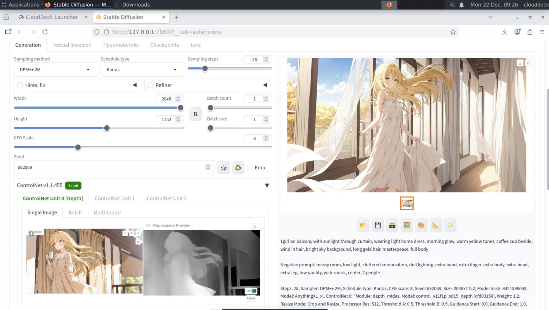Click the sparkle upscale icon under image
This screenshot has height=310, width=549.
click(450, 225)
